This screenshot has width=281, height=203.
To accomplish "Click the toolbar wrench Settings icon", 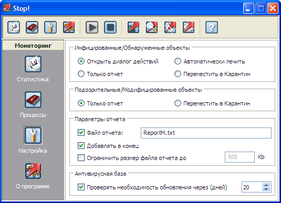I will (50, 27).
